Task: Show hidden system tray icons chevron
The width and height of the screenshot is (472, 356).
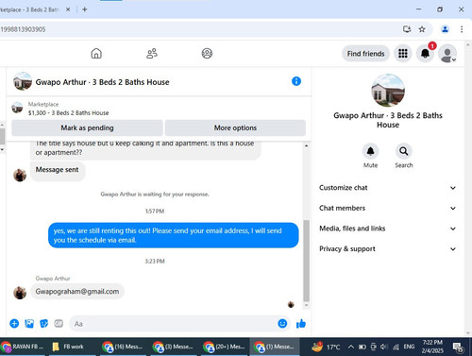Action: pos(351,347)
